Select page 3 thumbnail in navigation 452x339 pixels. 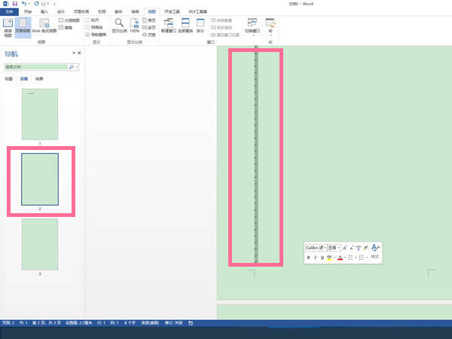(x=40, y=244)
